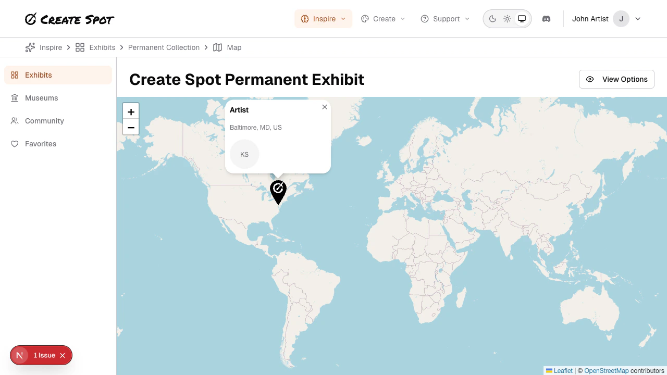This screenshot has height=375, width=667.
Task: Open the KS avatar in the Artist popup
Action: [x=244, y=154]
